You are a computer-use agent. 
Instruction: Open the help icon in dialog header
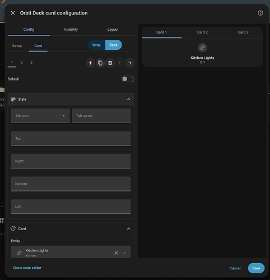click(260, 13)
